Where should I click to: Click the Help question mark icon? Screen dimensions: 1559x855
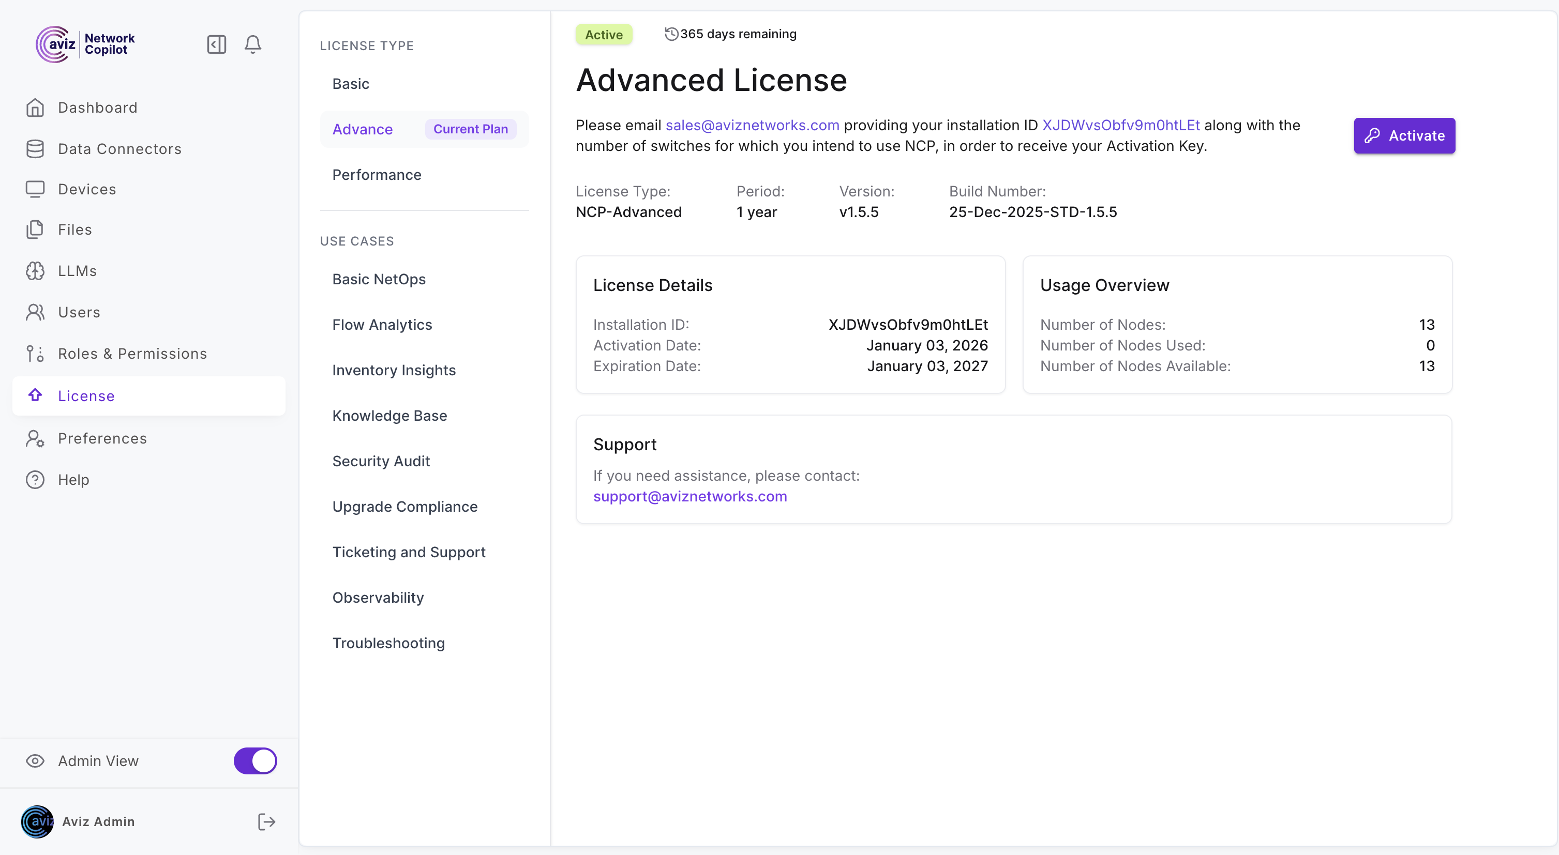coord(35,480)
